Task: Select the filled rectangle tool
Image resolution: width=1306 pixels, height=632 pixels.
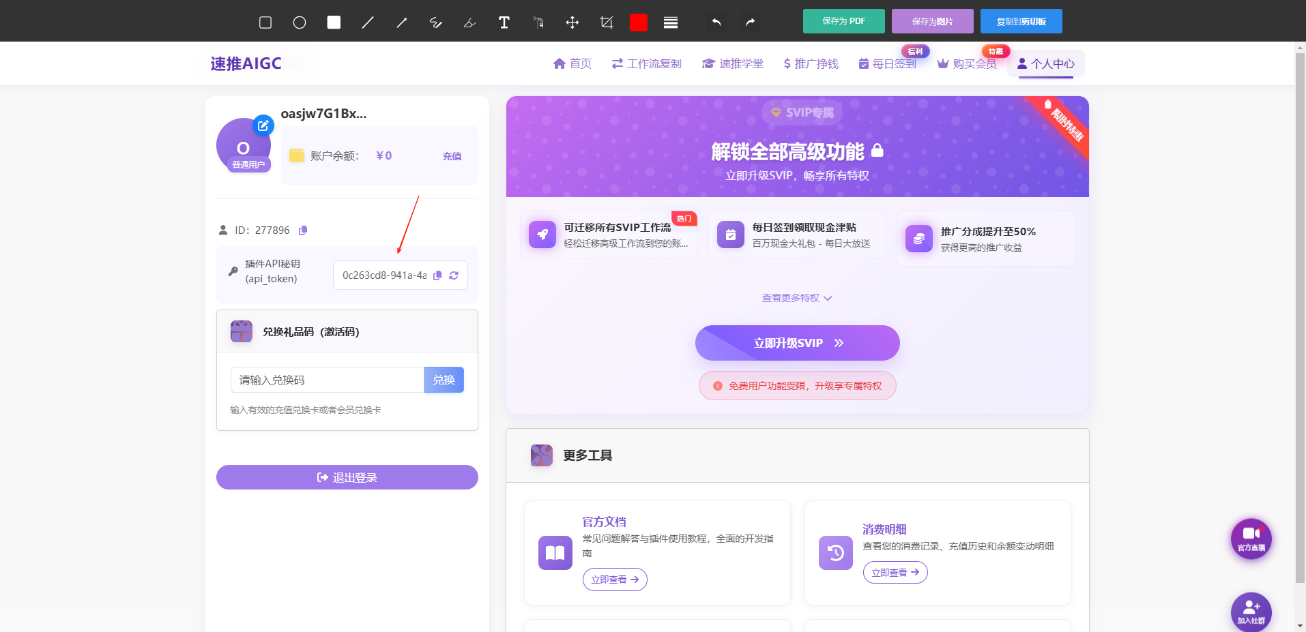Action: click(x=334, y=22)
